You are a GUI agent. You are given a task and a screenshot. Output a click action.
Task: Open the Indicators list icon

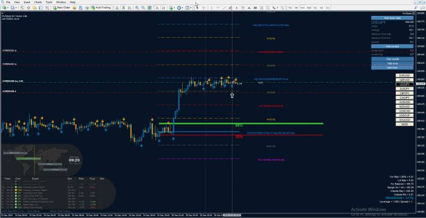[x=170, y=8]
